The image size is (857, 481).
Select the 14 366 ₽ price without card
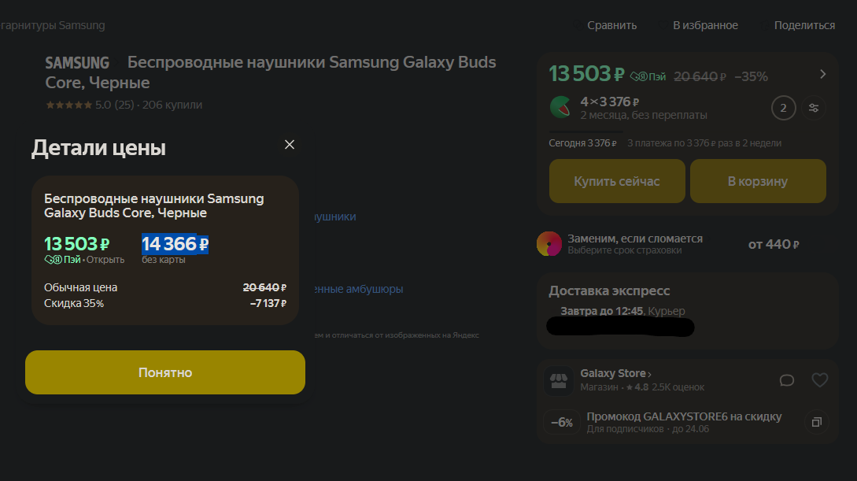(175, 244)
